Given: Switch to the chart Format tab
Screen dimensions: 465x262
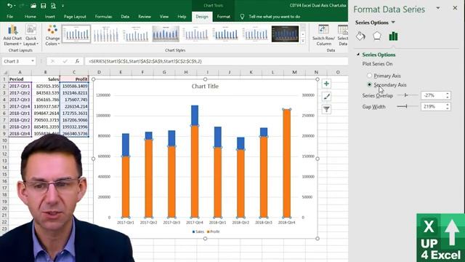Looking at the screenshot, I should (223, 17).
